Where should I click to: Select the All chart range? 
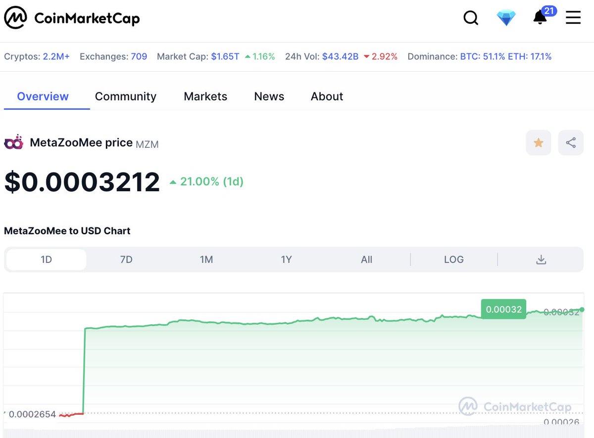pyautogui.click(x=367, y=260)
